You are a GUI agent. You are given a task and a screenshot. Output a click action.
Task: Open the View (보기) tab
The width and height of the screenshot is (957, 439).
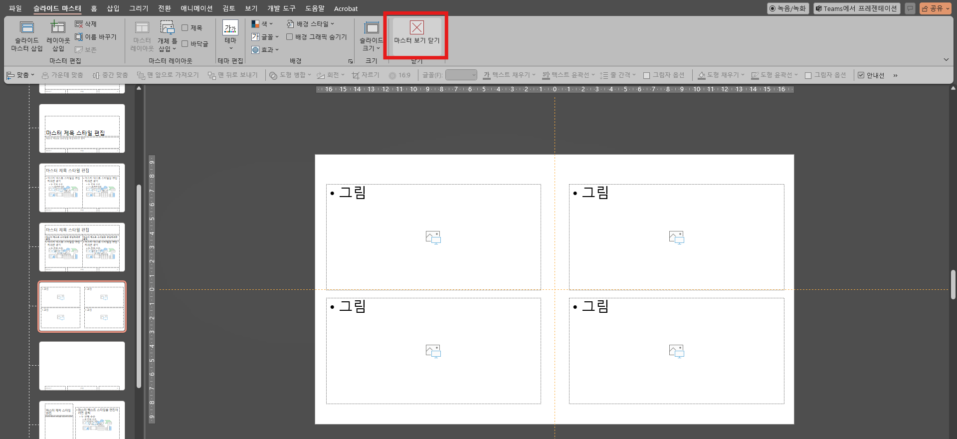[251, 8]
